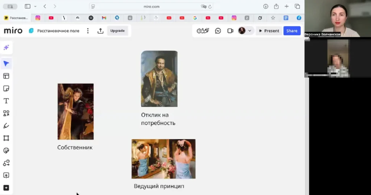
Task: Click the page settings icon in address bar
Action: click(x=93, y=7)
